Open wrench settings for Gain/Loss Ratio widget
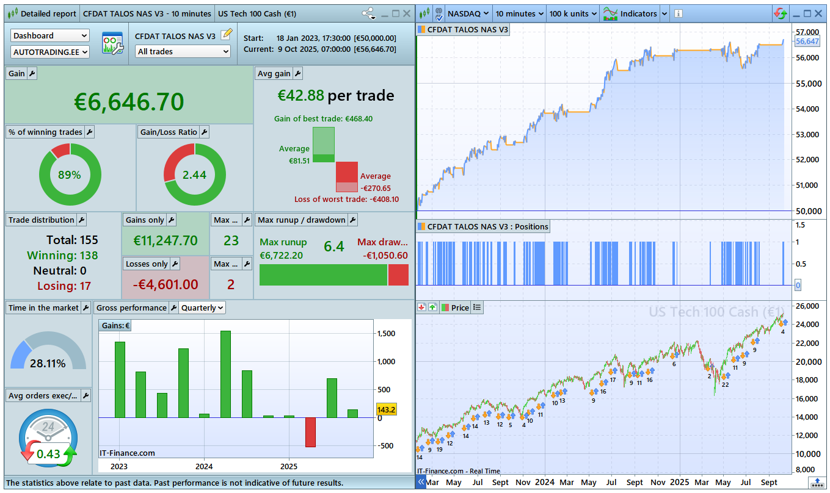Image resolution: width=830 pixels, height=493 pixels. 204,132
